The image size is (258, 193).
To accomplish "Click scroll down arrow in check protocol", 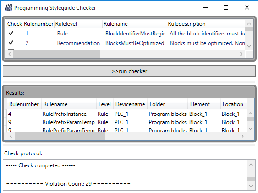I will point(251,186).
